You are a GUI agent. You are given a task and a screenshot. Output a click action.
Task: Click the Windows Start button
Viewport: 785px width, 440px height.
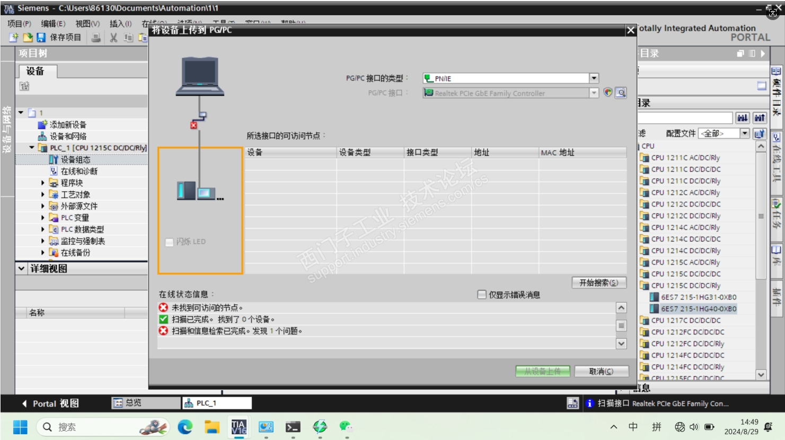coord(20,427)
